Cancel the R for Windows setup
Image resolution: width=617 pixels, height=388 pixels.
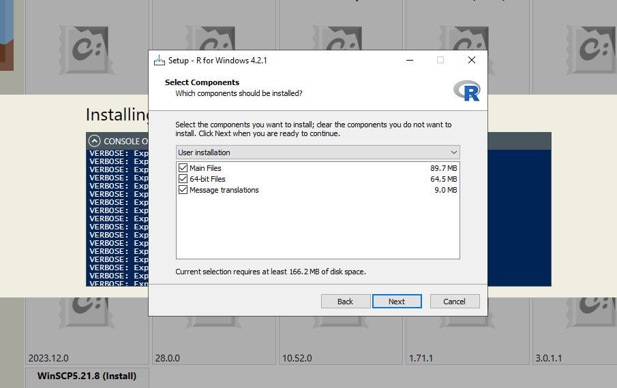(x=455, y=301)
